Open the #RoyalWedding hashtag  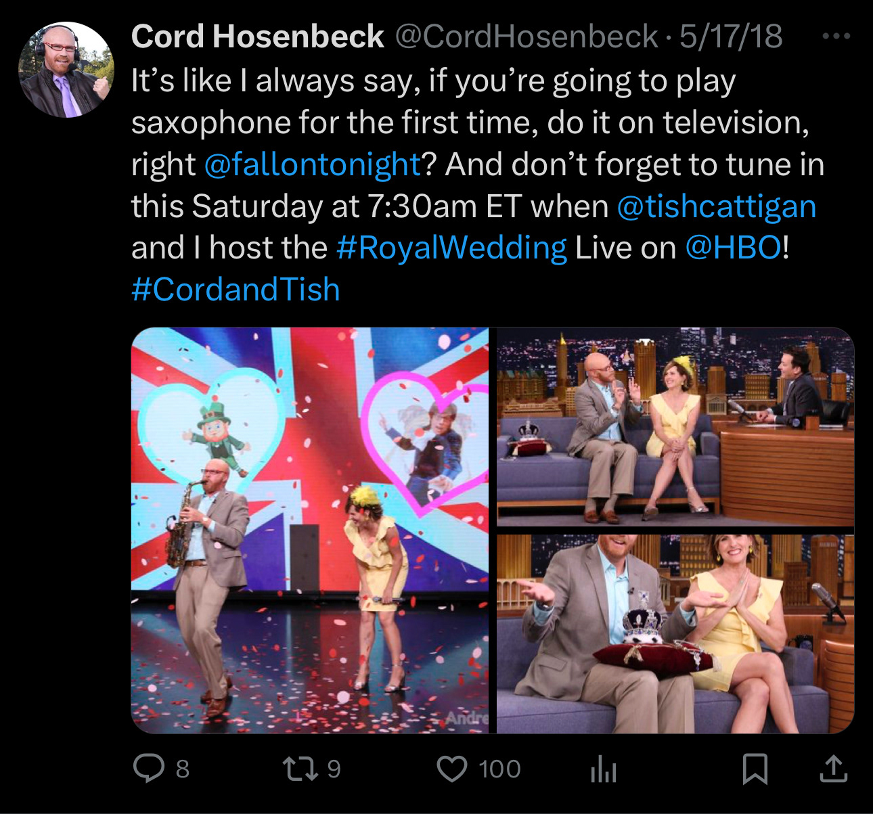[451, 248]
